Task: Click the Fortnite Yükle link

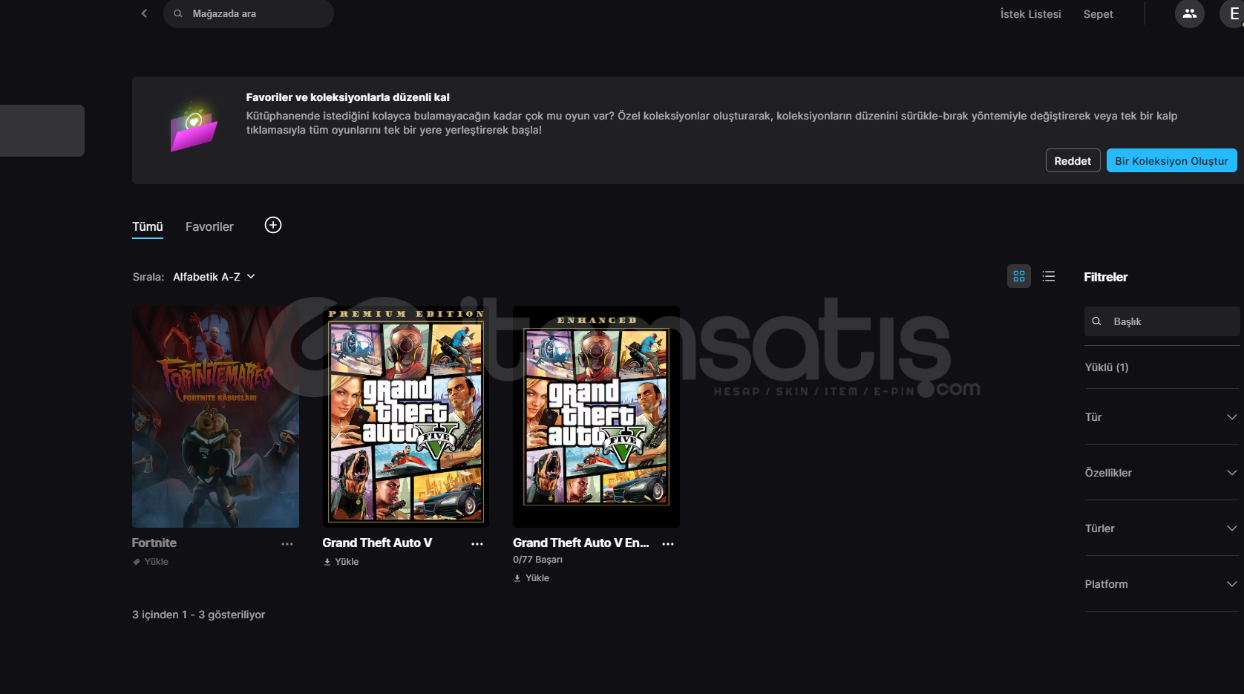Action: coord(151,562)
